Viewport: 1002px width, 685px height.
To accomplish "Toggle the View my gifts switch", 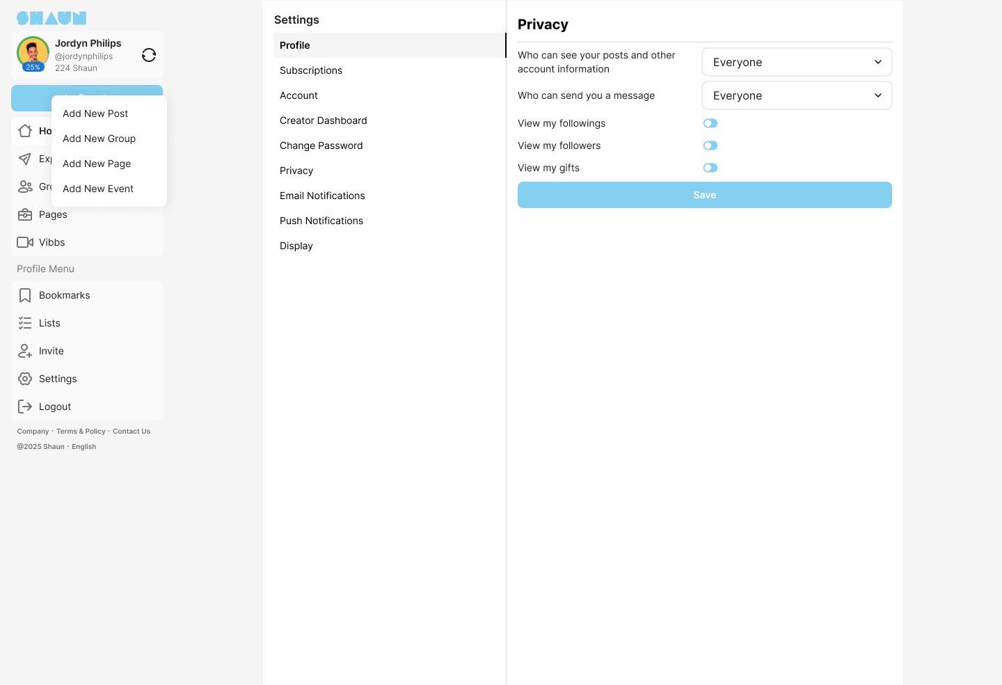I will (710, 168).
